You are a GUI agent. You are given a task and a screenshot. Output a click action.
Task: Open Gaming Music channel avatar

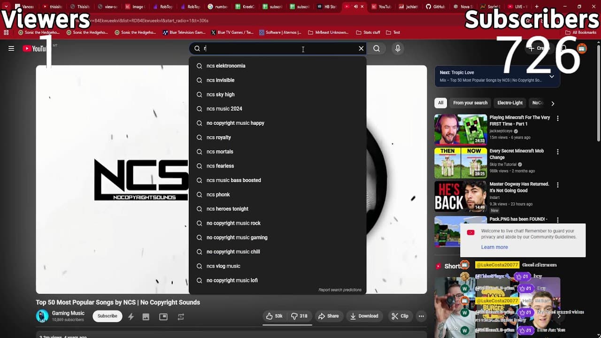pos(42,316)
